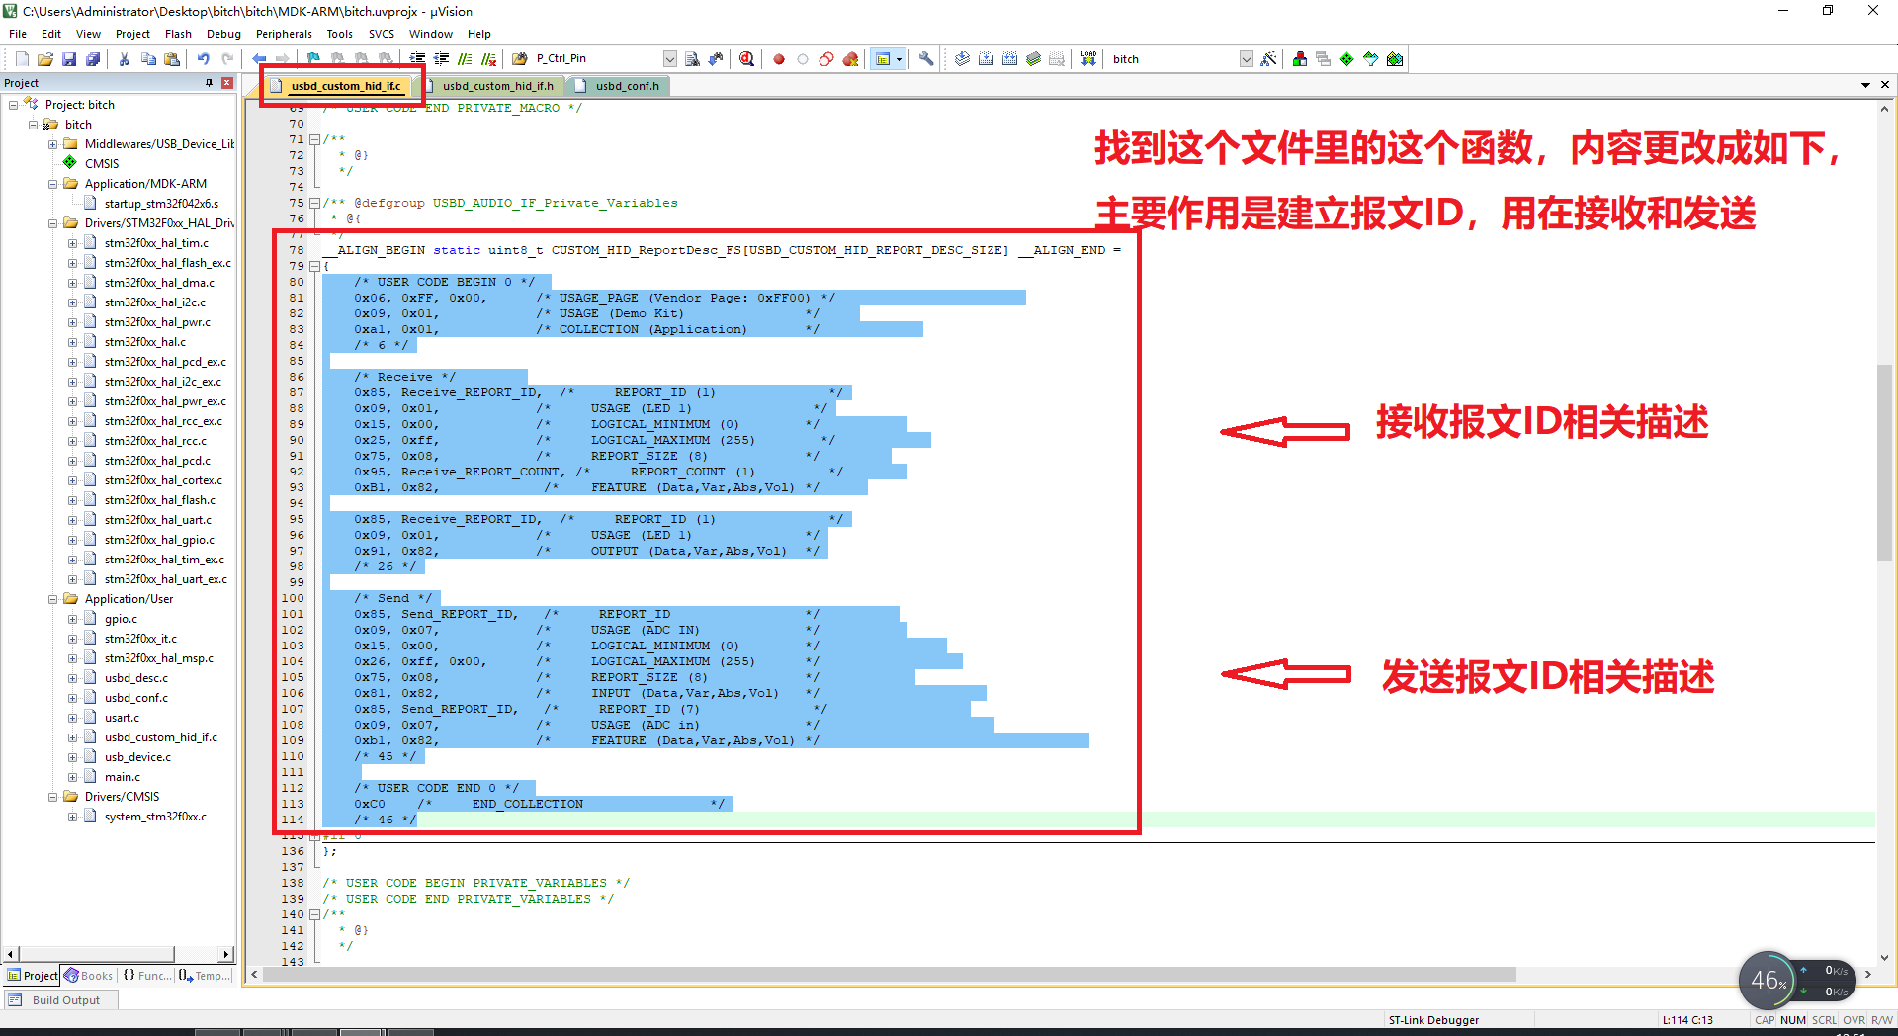Screen dimensions: 1898x1036
Task: Open the Configuration wrench dialog
Action: [x=926, y=59]
